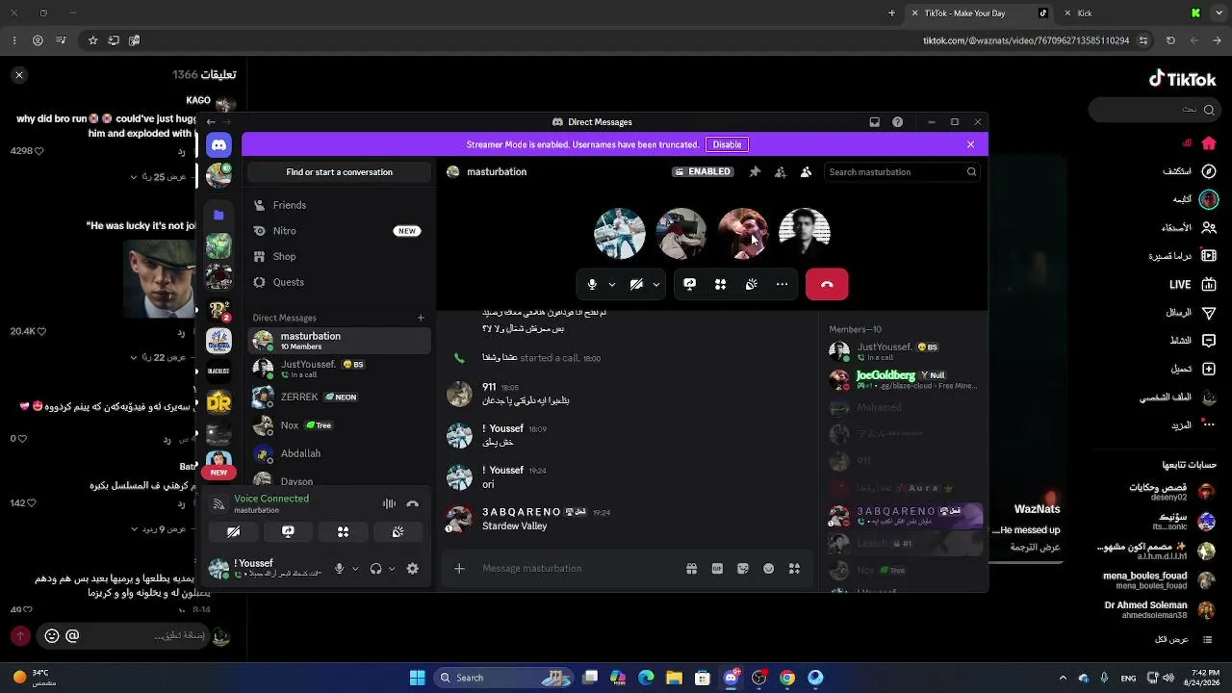Screen dimensions: 1232x693
Task: Open the sticker picker in the message bar
Action: coord(743,569)
